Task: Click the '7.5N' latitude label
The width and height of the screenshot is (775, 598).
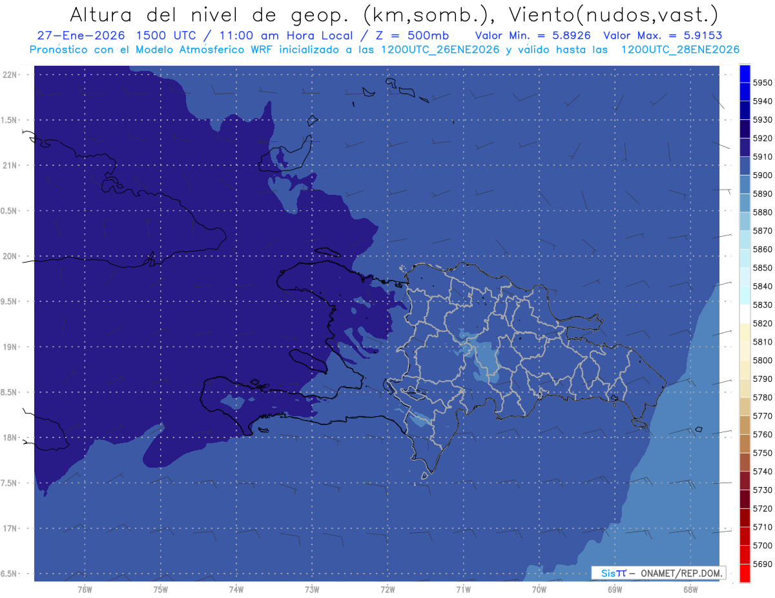Action: [10, 483]
